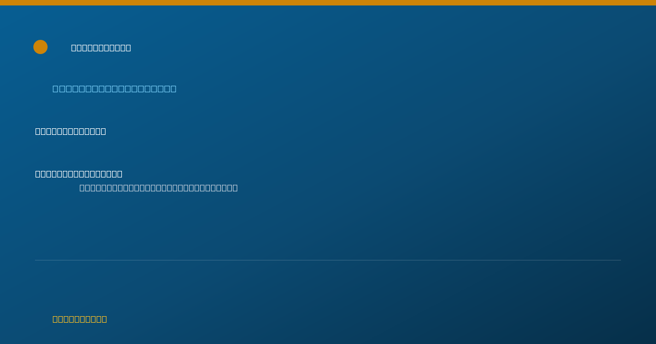This screenshot has height=344, width=656.
Task: Open the orange-yellow footer text link
Action: (x=80, y=319)
